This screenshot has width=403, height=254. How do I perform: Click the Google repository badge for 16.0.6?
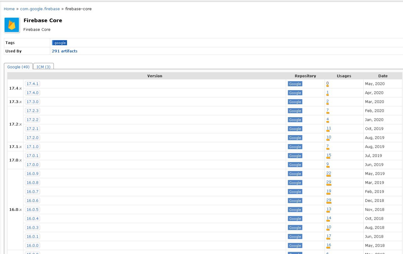pos(295,201)
